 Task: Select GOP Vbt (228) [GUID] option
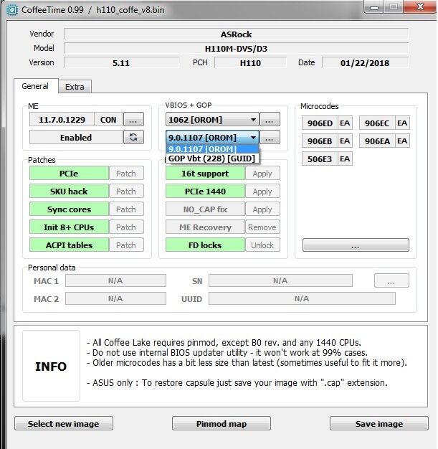coord(212,159)
